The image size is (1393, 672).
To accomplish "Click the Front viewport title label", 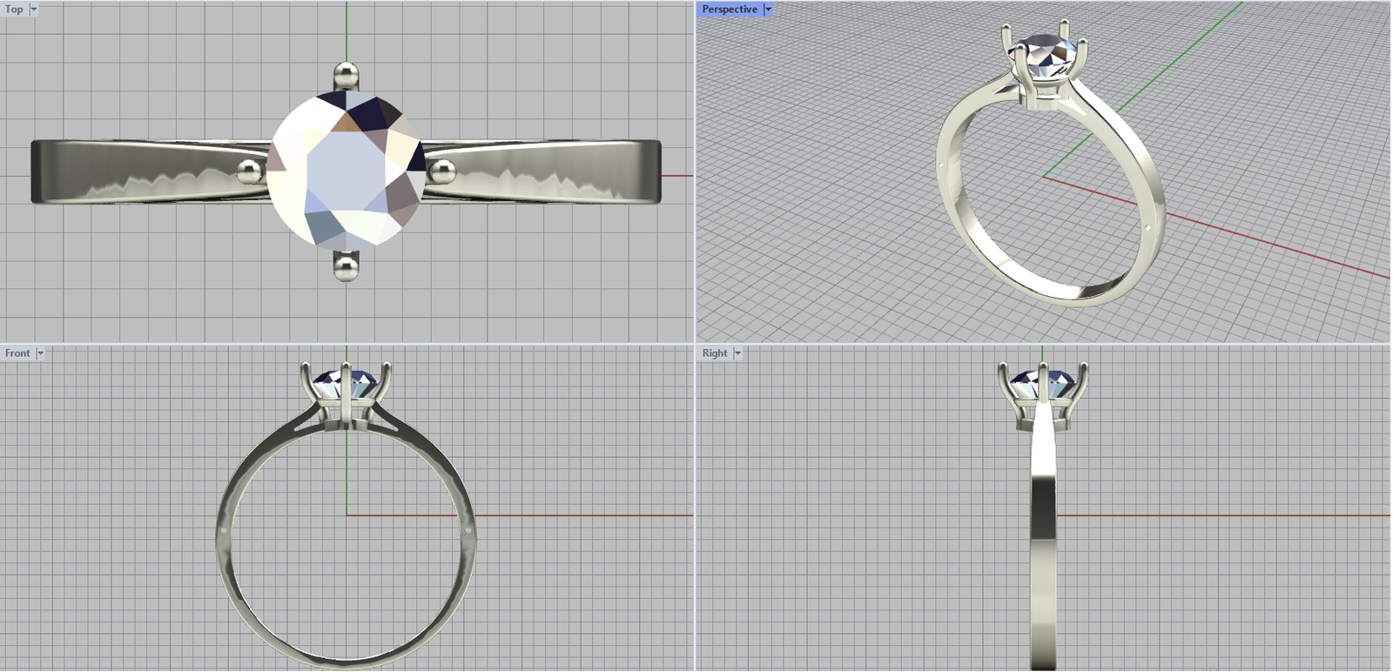I will click(17, 353).
